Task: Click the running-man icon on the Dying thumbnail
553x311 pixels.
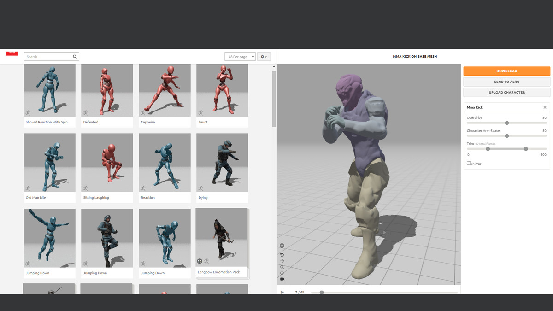Action: 200,188
